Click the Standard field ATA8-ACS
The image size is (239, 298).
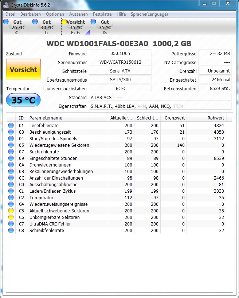tap(160, 97)
